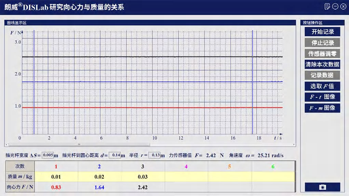
Task: Click the radius r input field
Action: coord(155,155)
